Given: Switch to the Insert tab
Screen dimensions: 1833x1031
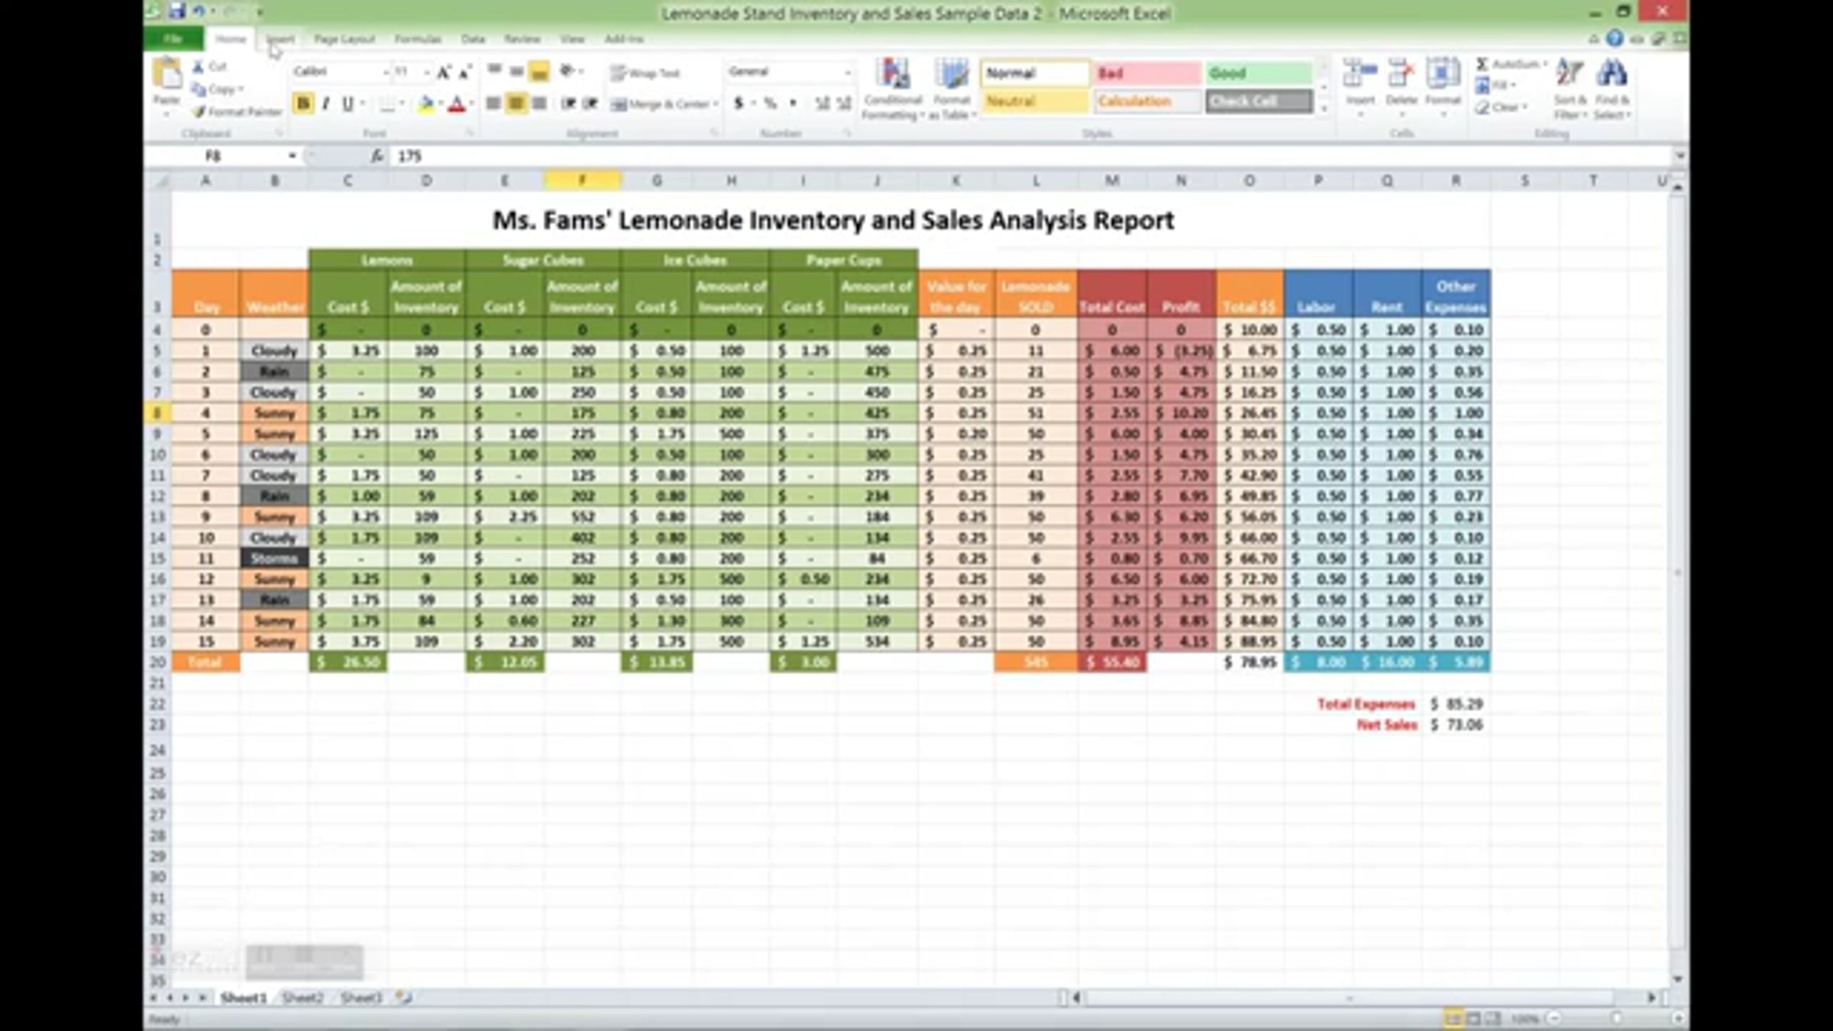Looking at the screenshot, I should pos(280,39).
